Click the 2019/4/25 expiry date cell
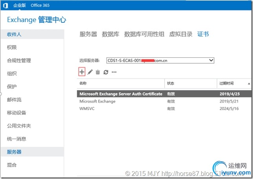253x179 pixels. [x=229, y=94]
